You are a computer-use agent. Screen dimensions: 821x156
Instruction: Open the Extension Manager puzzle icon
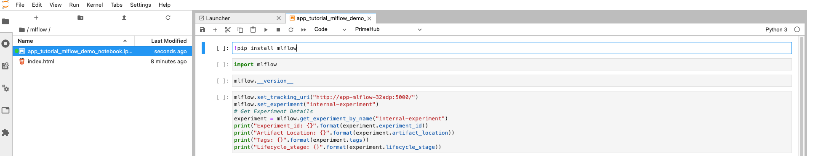5,133
